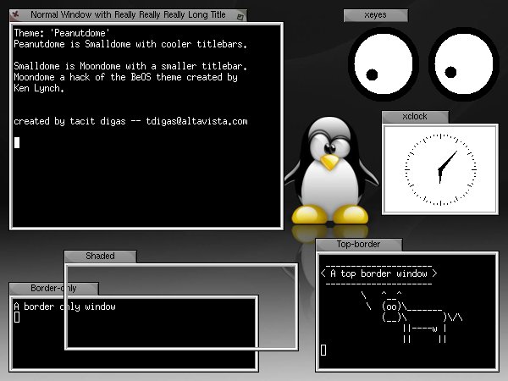Click the Tux penguin on the desktop

[x=330, y=171]
